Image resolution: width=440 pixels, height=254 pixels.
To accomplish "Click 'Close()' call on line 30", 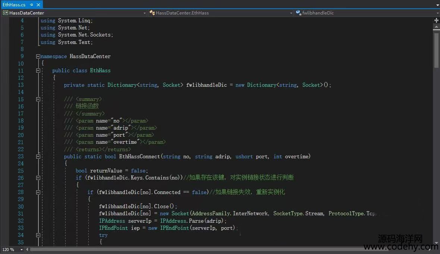I will click(165, 206).
